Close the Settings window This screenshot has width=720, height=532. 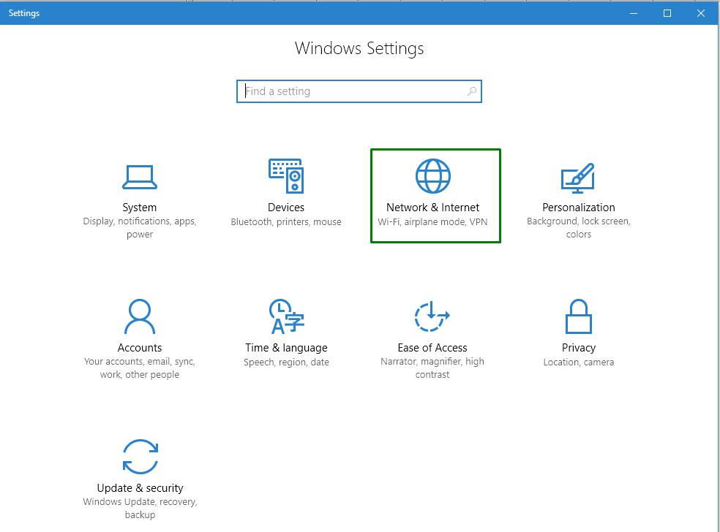pos(701,13)
